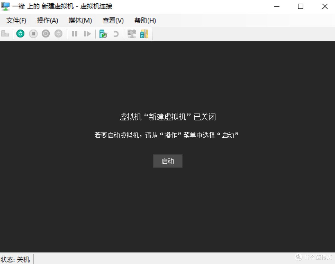Screen dimensions: 335x264
Task: Open the 操作(A) menu
Action: (47, 20)
